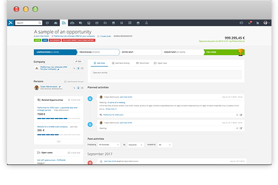Select the Offer Sent pipeline stage
The image size is (278, 185).
click(140, 52)
